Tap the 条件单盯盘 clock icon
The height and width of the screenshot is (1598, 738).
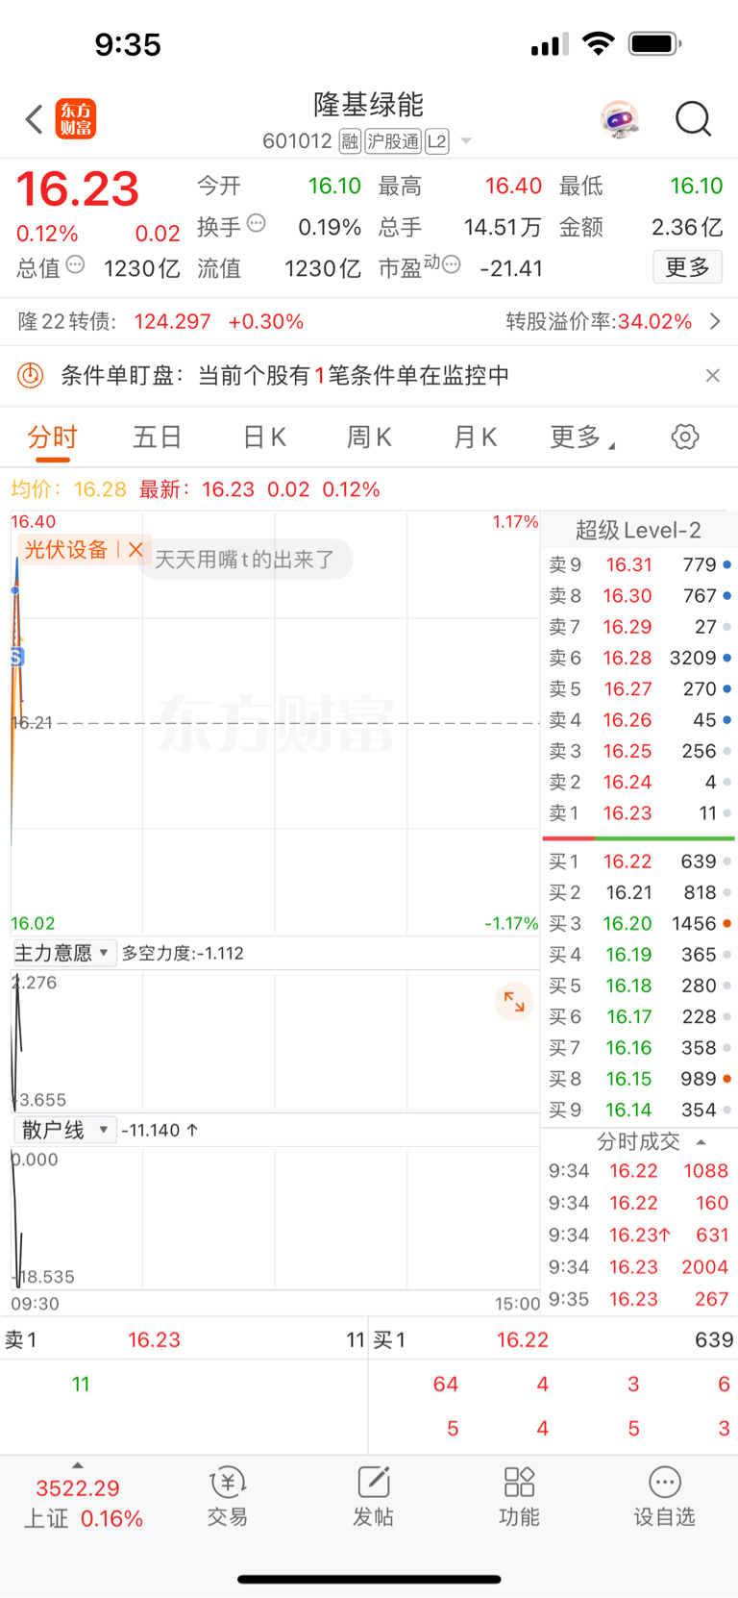click(x=31, y=375)
